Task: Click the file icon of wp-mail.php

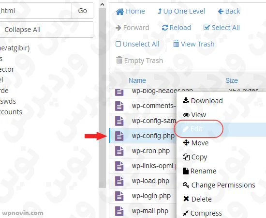Action: (119, 211)
